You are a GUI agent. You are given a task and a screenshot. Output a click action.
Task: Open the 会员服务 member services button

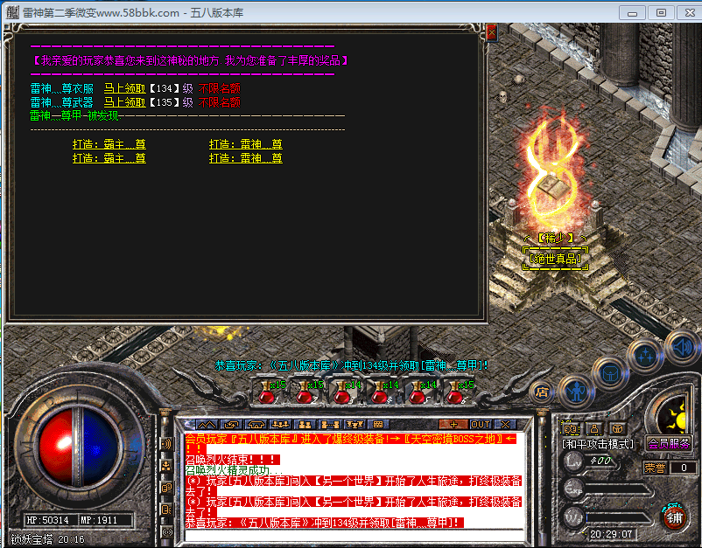pos(669,443)
